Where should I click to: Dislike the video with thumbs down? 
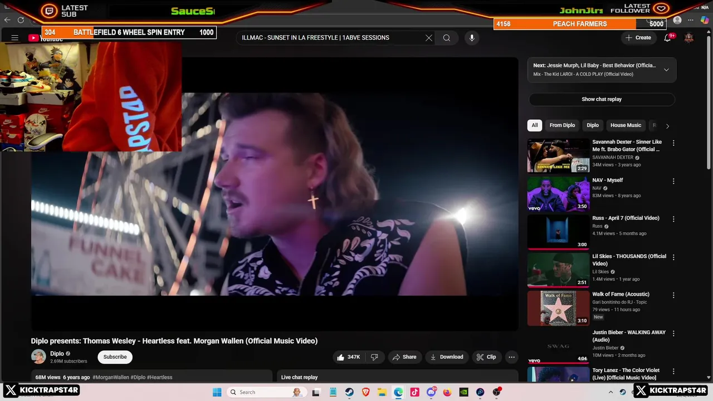pos(374,357)
